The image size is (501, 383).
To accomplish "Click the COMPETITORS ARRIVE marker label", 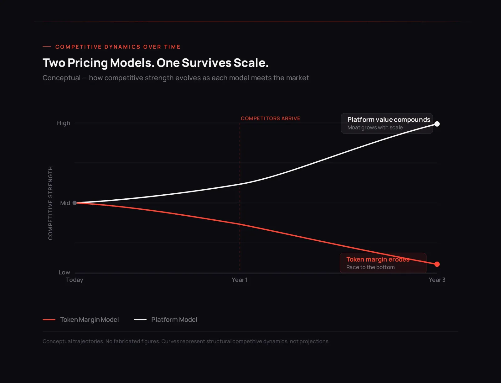I will coord(271,118).
